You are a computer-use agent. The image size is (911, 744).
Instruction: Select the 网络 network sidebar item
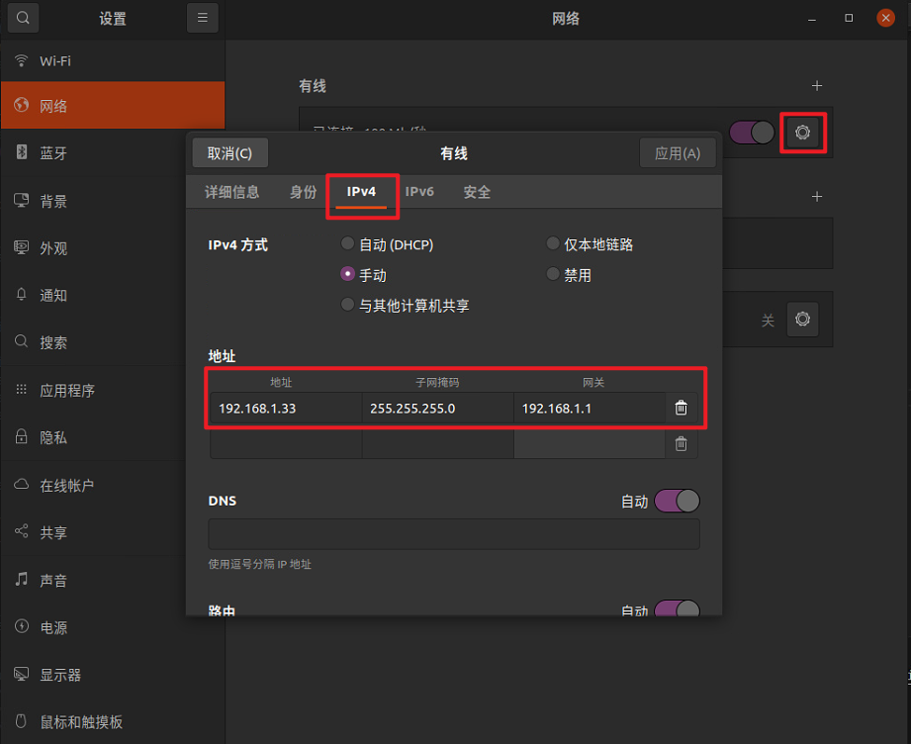point(113,105)
